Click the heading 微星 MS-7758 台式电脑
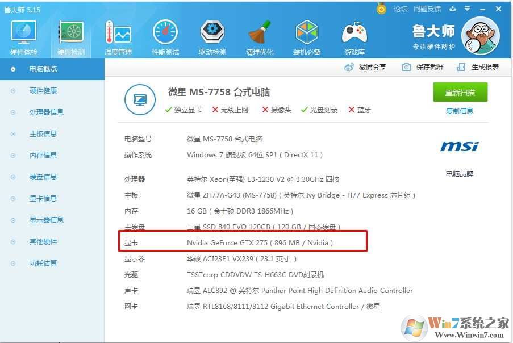This screenshot has height=343, width=513. (x=219, y=92)
